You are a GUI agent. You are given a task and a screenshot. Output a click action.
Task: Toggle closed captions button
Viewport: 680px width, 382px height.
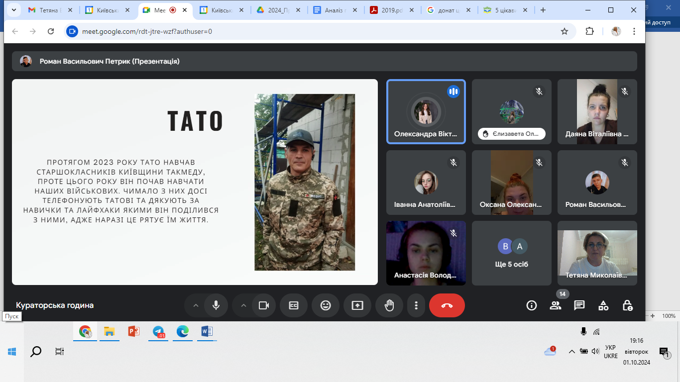click(294, 305)
